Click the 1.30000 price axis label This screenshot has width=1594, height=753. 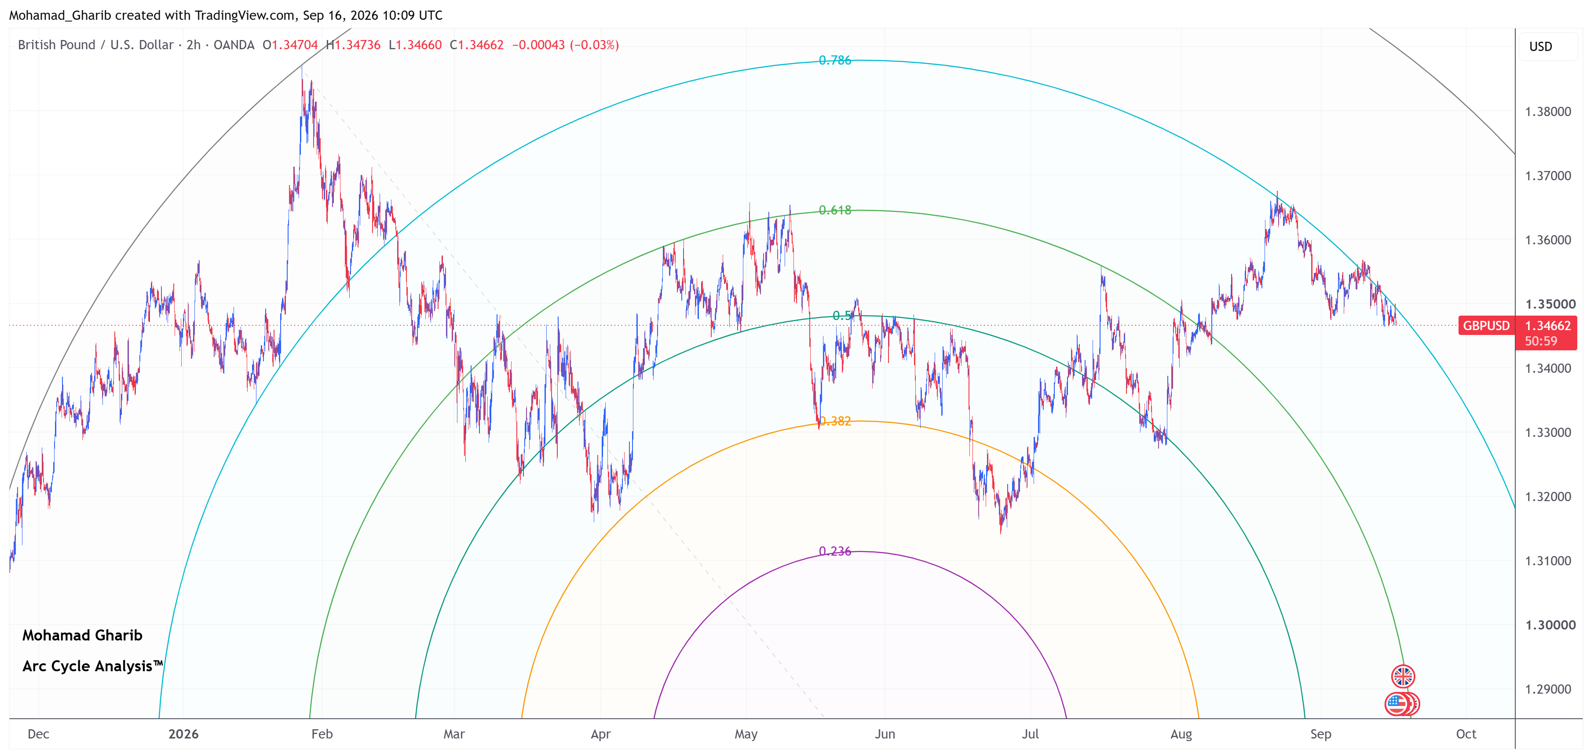pos(1550,625)
